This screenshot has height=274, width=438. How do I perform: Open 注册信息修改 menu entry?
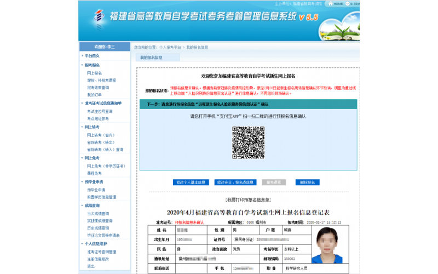point(98,259)
